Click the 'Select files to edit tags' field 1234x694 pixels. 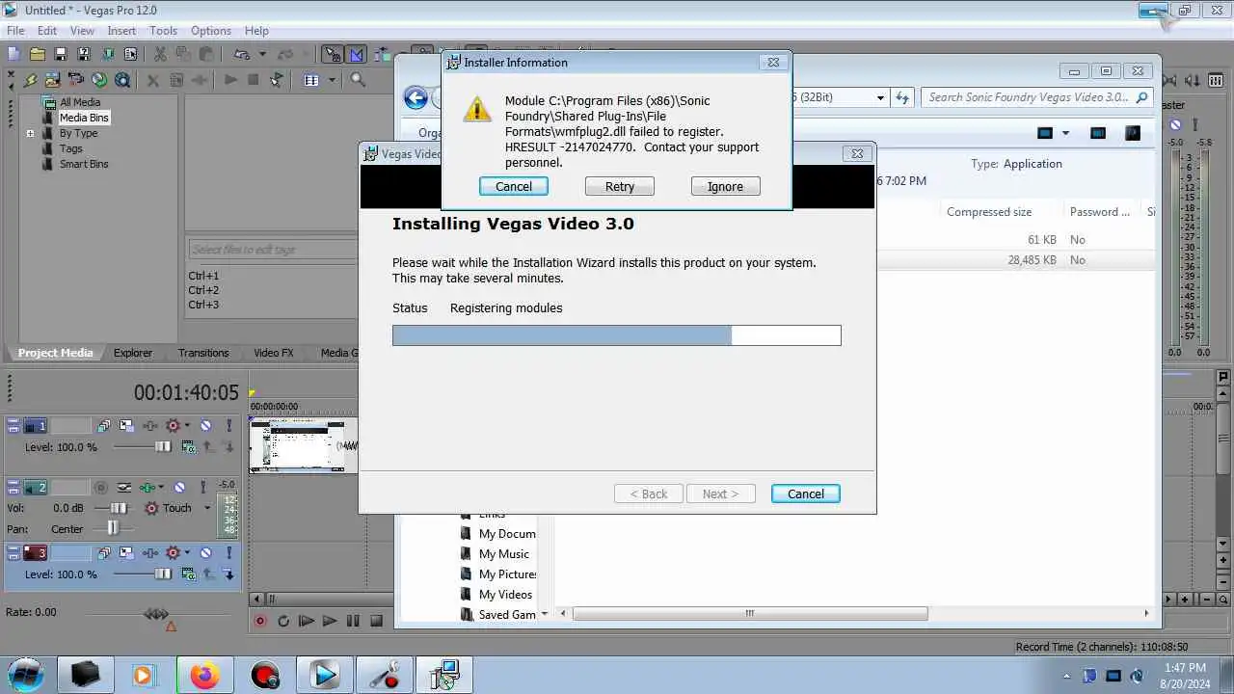pos(273,250)
